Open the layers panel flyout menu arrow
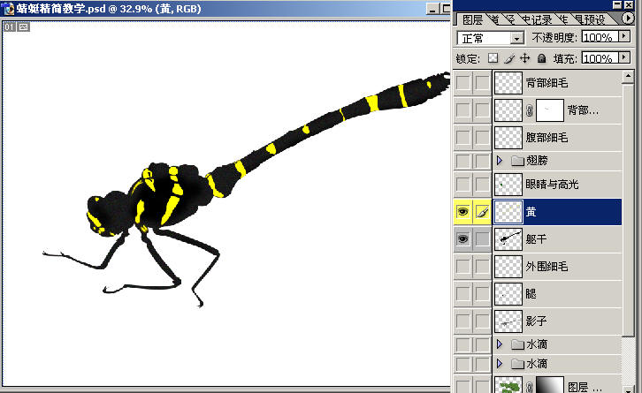The width and height of the screenshot is (642, 393). pos(628,18)
